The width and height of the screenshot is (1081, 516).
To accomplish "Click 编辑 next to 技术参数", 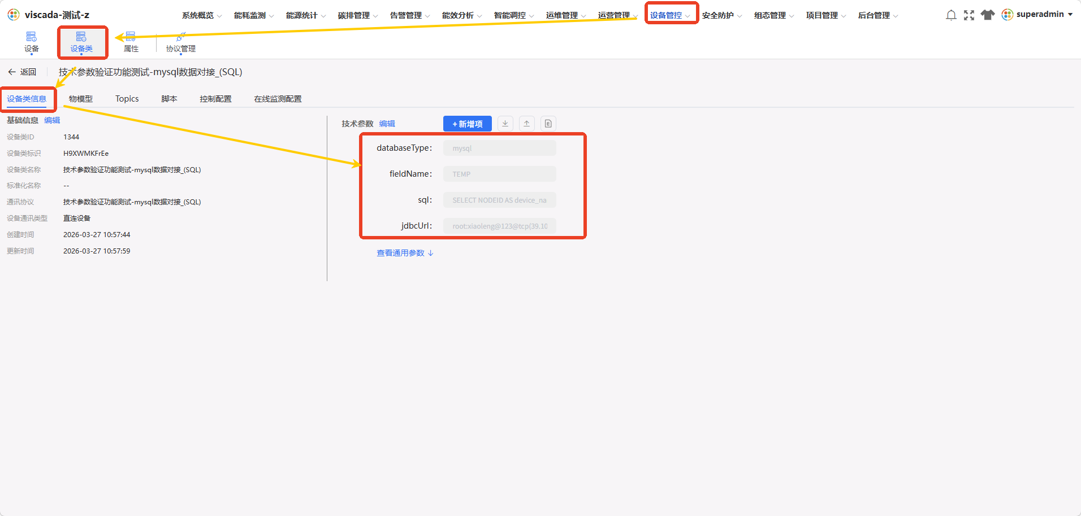I will coord(387,124).
